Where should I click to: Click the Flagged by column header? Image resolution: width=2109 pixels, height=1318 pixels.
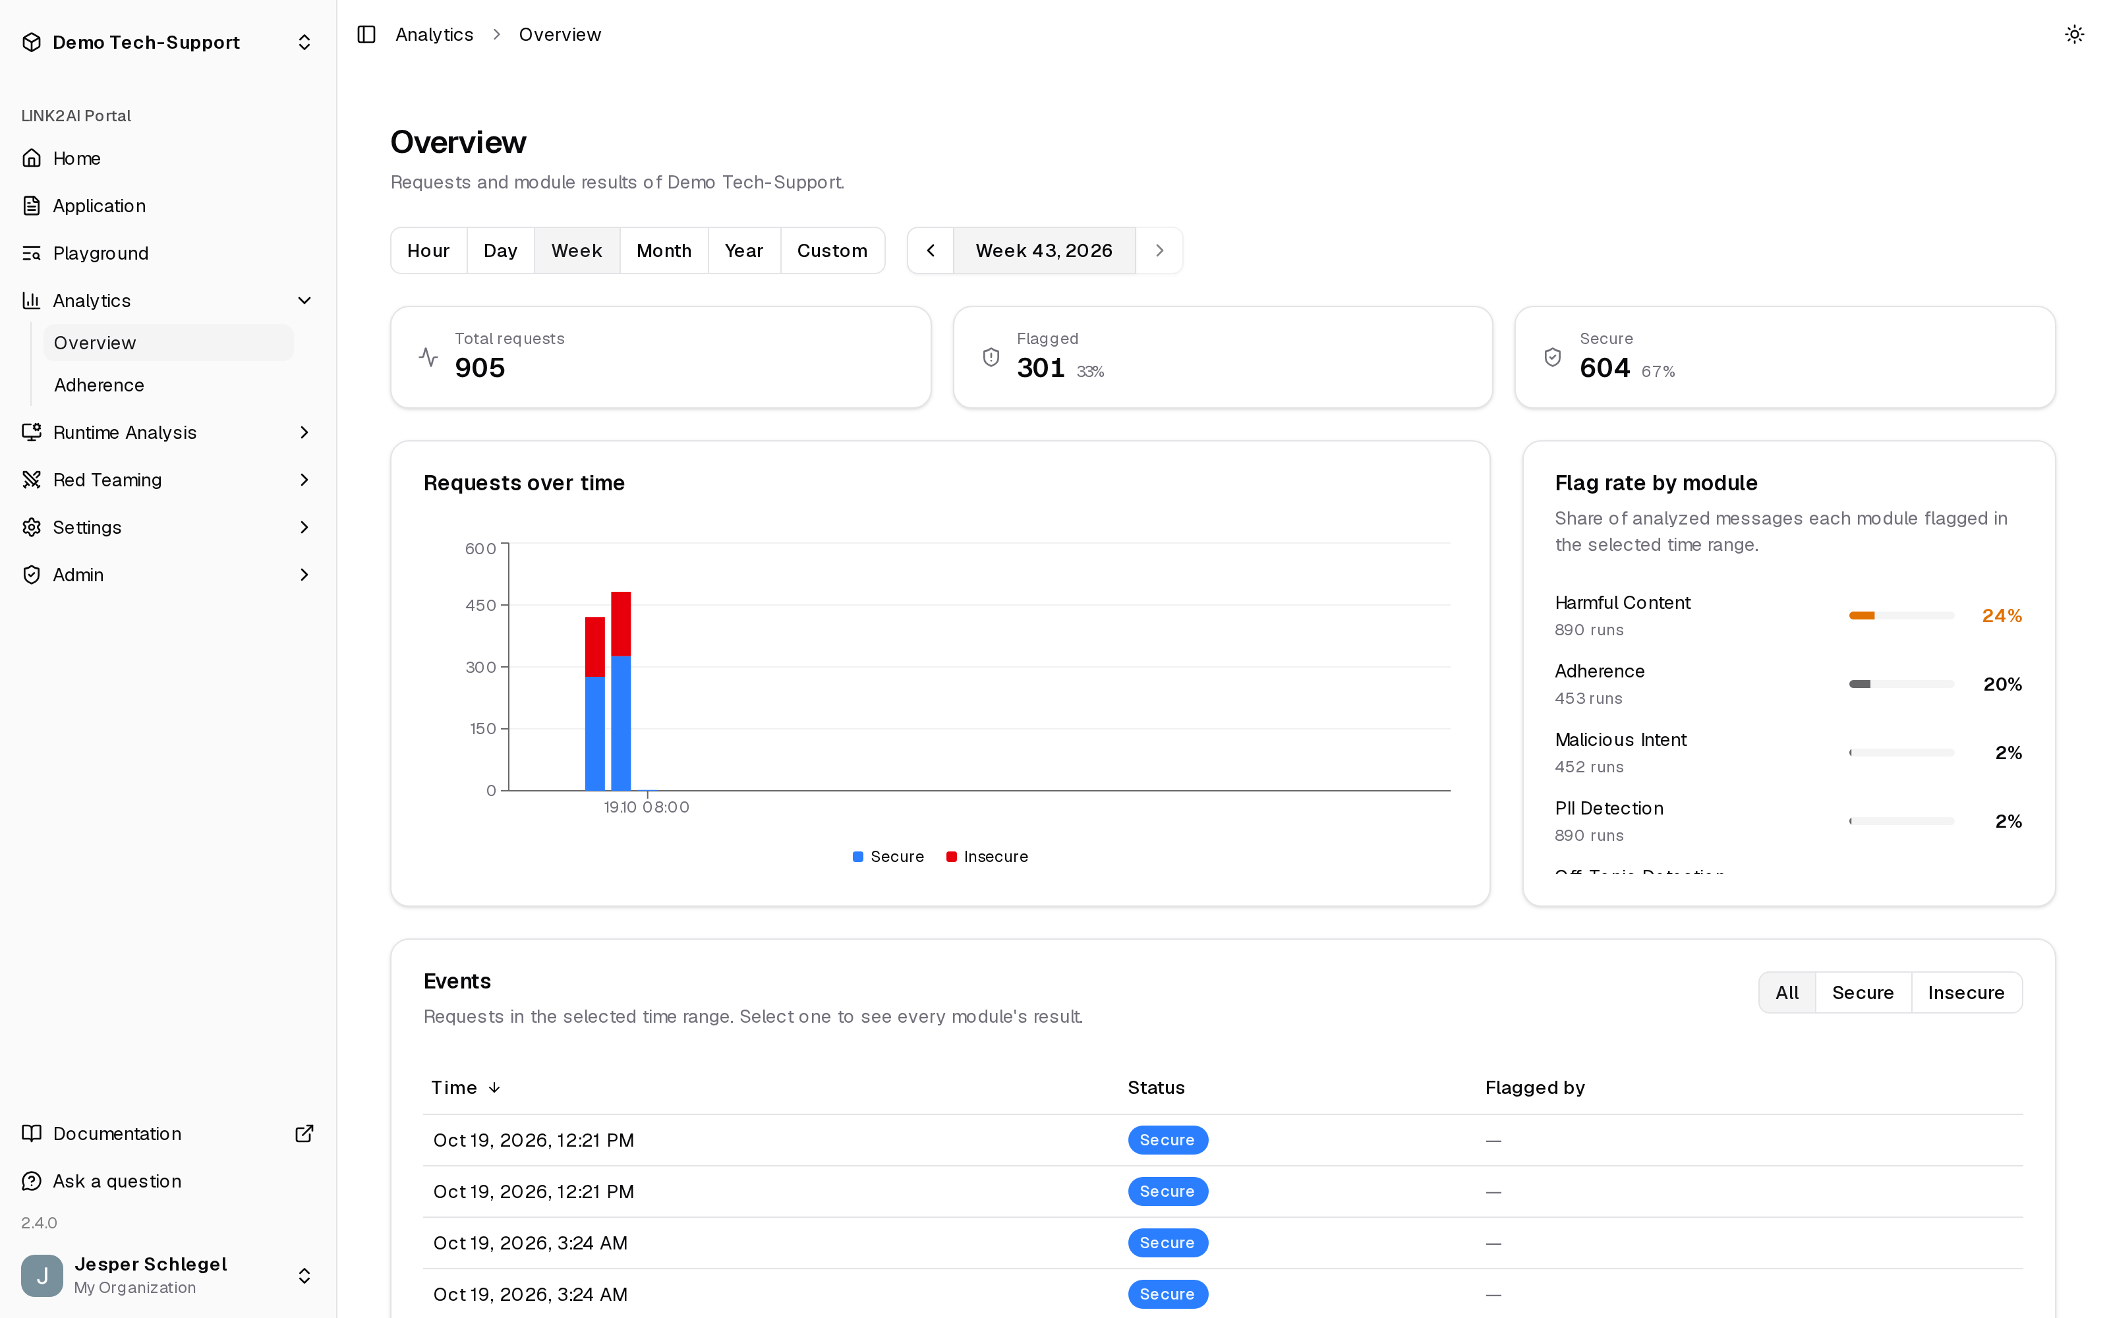(x=1535, y=1088)
